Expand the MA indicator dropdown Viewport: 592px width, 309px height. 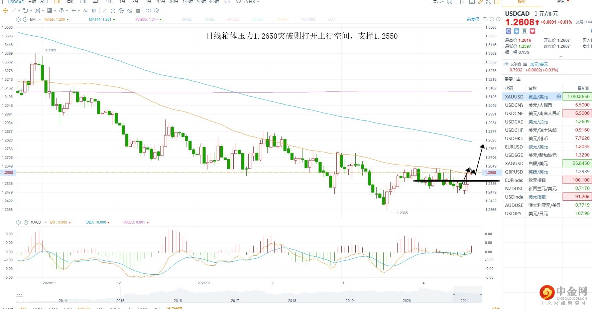coord(39,19)
